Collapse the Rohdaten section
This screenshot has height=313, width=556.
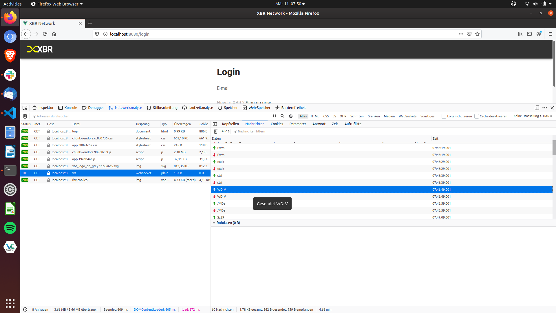point(214,223)
